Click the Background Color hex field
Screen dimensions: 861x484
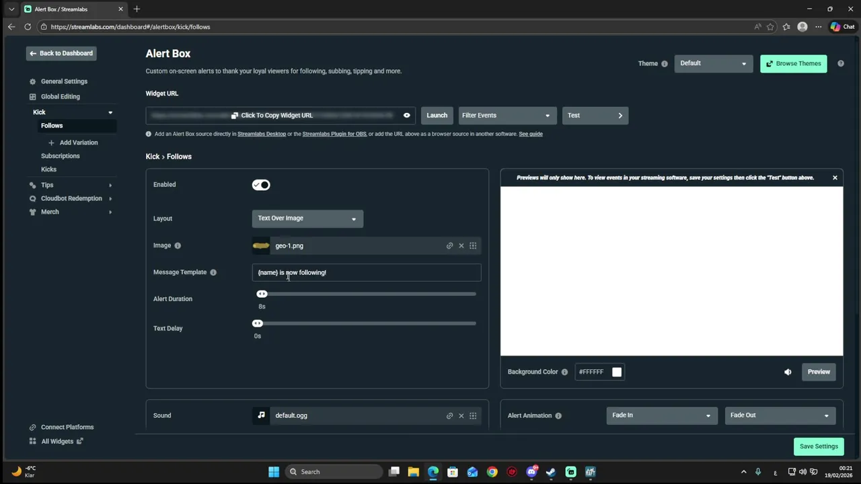click(x=592, y=372)
